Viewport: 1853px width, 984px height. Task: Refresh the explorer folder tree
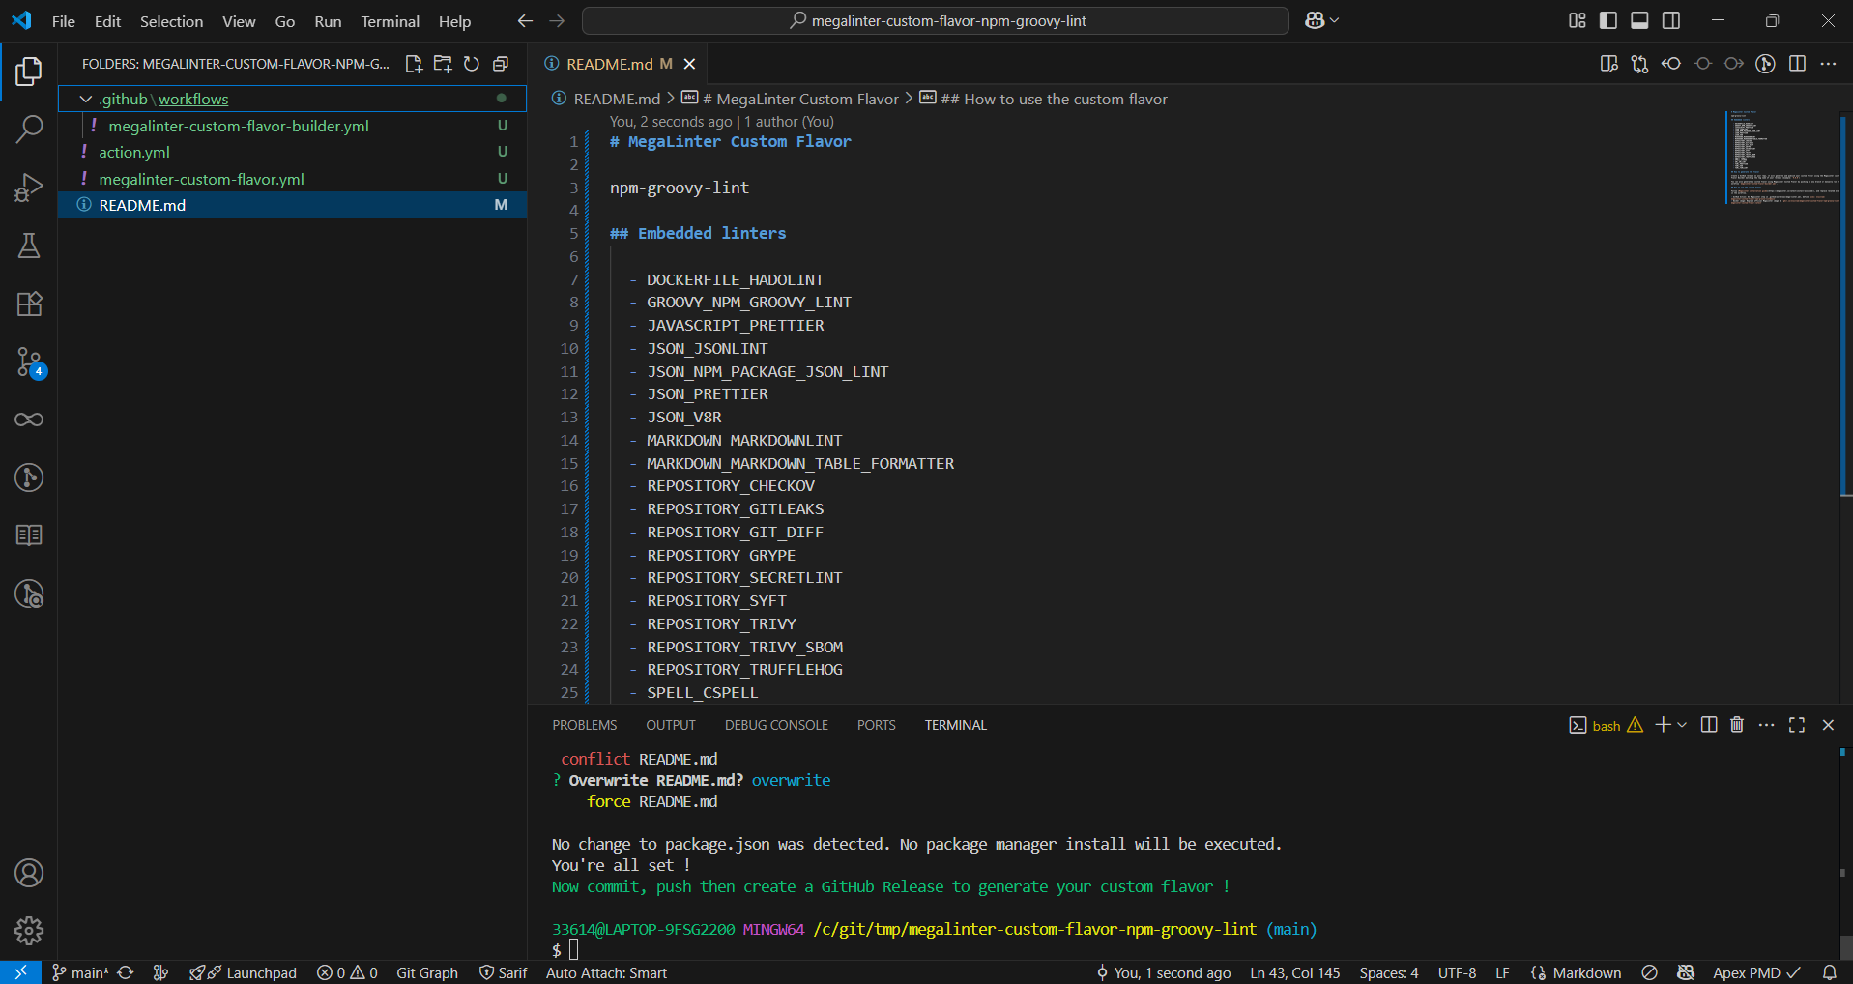(472, 64)
